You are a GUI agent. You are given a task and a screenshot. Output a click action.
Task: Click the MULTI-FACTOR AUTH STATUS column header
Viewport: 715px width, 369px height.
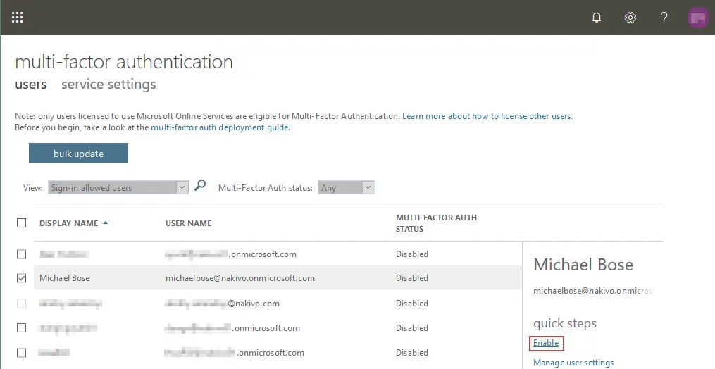(x=436, y=223)
